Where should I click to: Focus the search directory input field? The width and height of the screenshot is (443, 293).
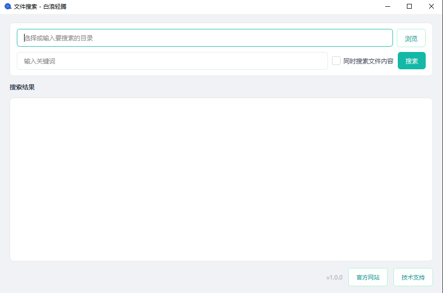(x=204, y=38)
